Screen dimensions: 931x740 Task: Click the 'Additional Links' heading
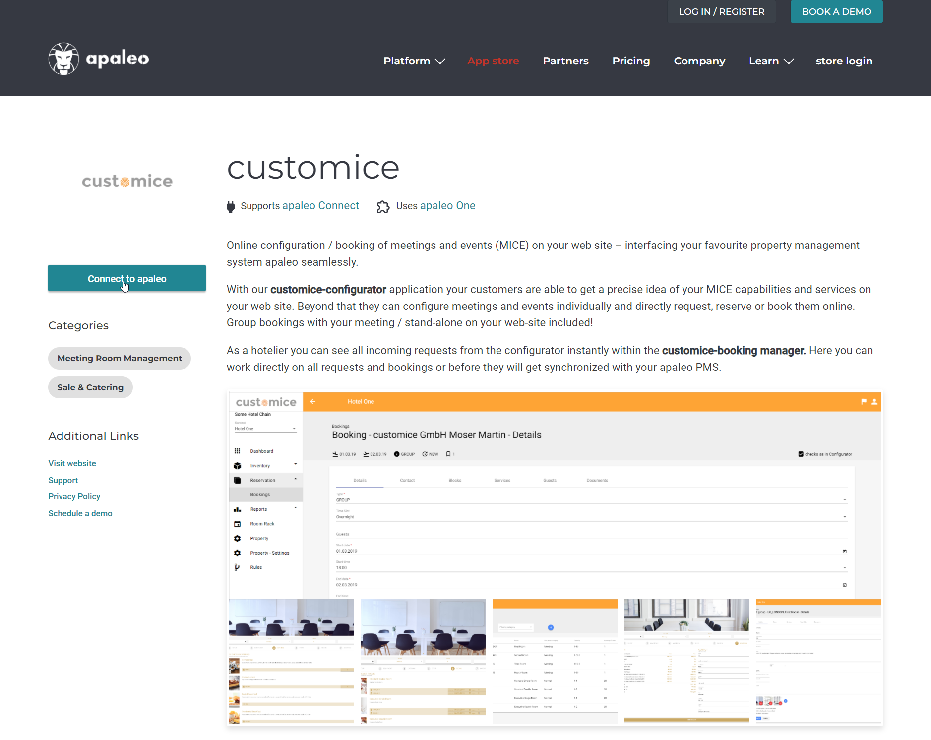pos(94,436)
